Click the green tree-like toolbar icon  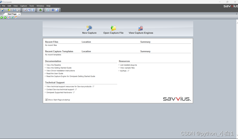click(x=40, y=10)
